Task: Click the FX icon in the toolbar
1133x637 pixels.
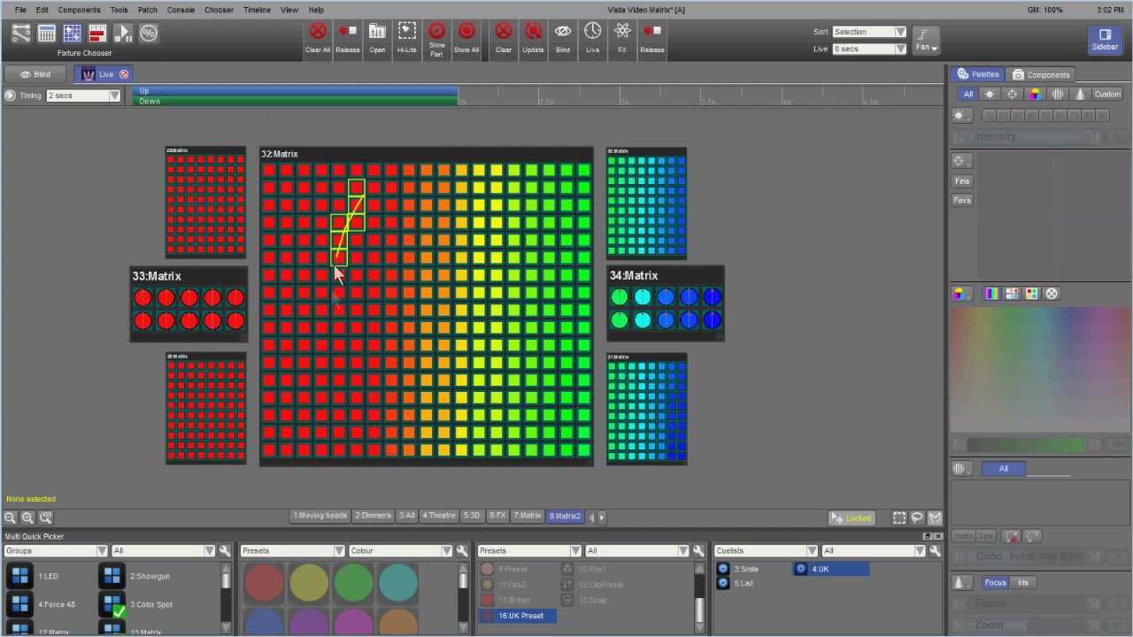Action: [622, 31]
